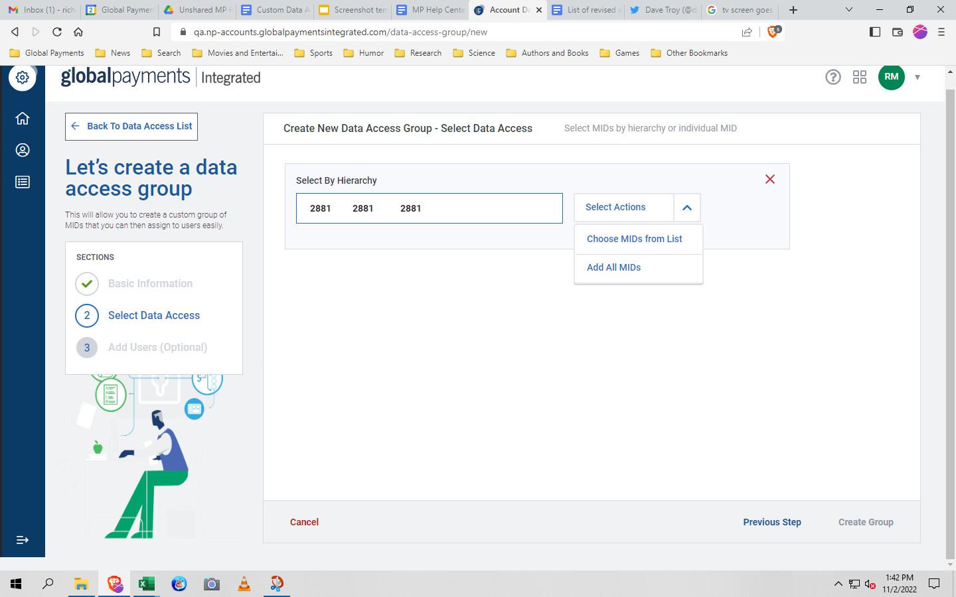Close the Account Data browser tab
Image resolution: width=956 pixels, height=597 pixels.
[x=539, y=10]
